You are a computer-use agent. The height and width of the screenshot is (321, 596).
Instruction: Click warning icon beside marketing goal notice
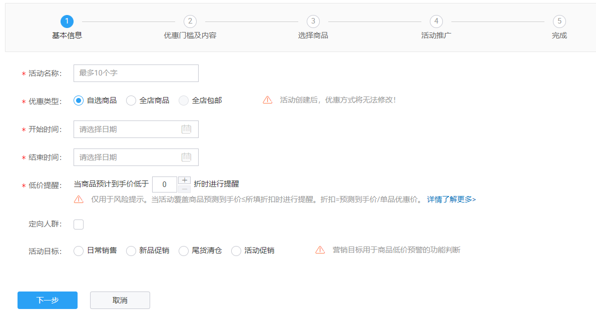point(320,250)
